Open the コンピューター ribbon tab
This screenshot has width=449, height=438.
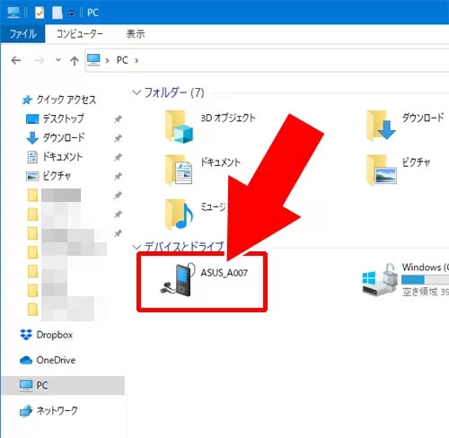click(80, 33)
